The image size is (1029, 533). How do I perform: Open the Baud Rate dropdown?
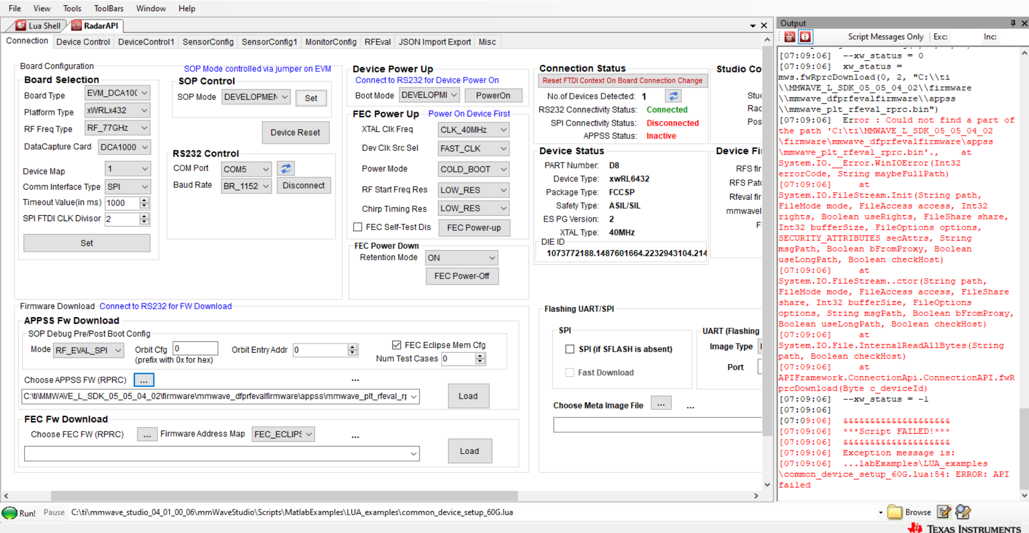tap(247, 186)
